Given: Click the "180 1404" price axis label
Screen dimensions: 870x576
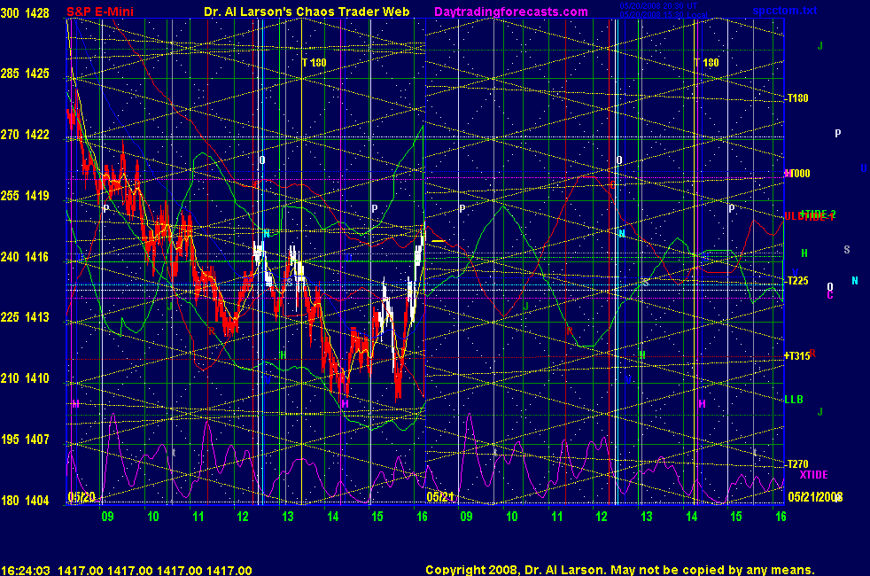Looking at the screenshot, I should click(25, 500).
